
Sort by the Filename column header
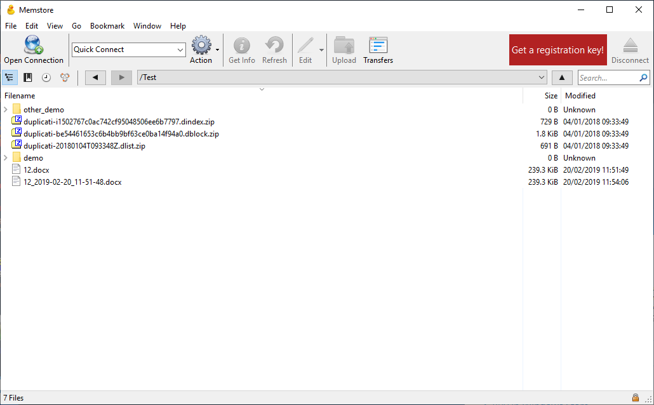(x=20, y=95)
